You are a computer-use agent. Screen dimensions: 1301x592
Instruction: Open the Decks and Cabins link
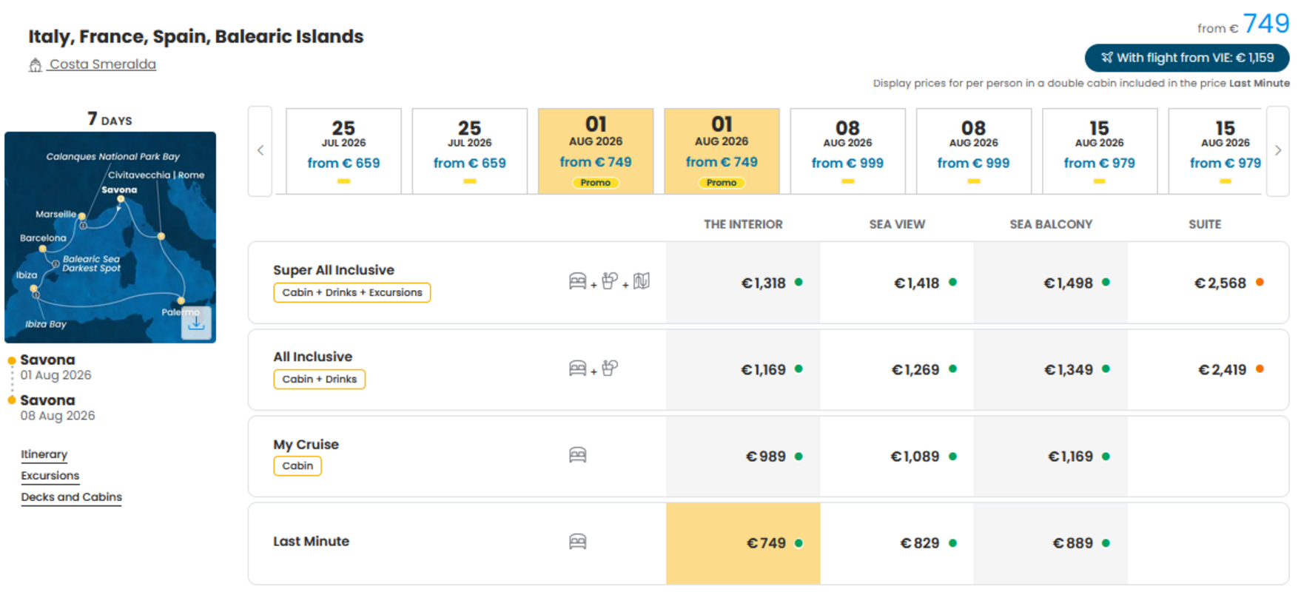72,497
